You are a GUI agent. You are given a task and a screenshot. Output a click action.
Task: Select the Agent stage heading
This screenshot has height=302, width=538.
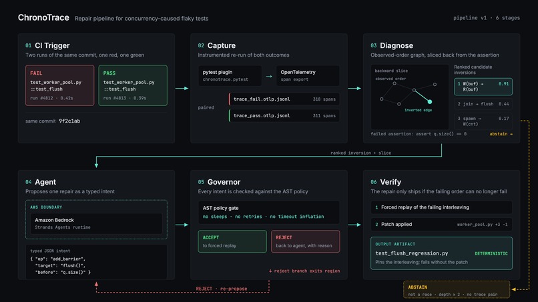point(45,182)
